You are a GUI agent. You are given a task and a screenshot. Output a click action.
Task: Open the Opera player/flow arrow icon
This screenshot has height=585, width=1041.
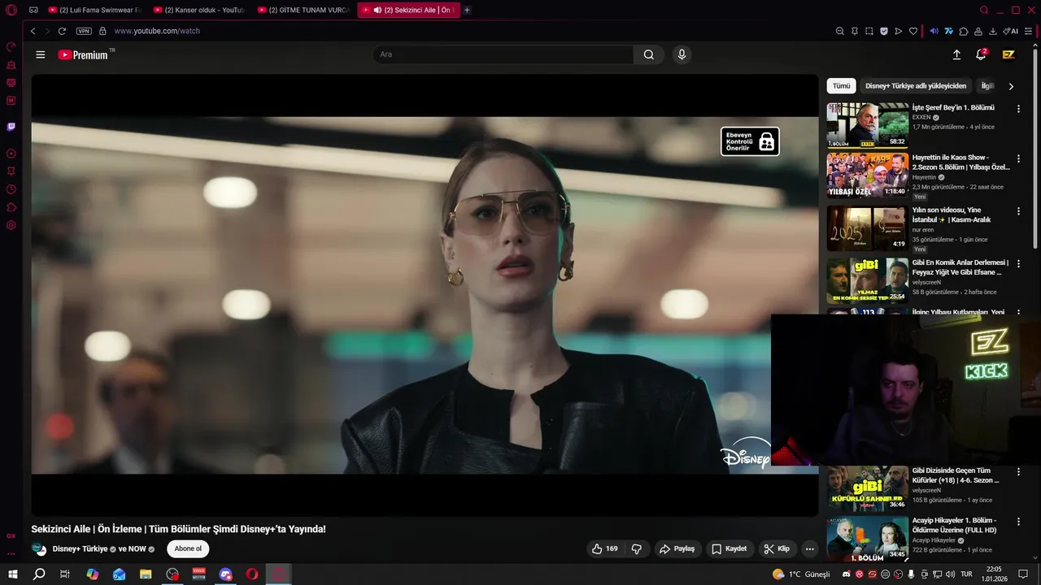899,31
